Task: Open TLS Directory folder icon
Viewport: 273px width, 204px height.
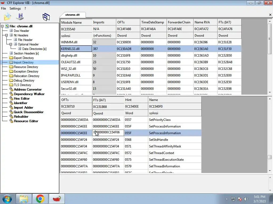Action: [11, 85]
